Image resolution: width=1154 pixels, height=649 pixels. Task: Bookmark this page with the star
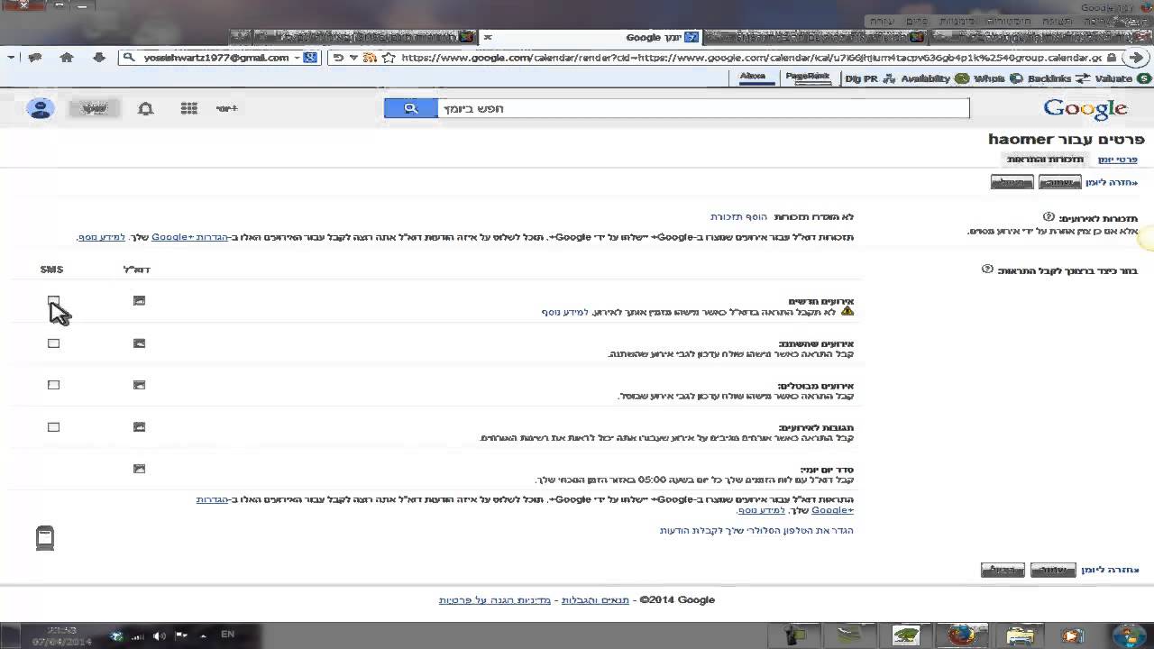[389, 58]
